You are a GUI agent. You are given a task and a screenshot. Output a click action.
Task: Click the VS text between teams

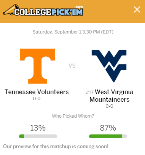tap(72, 66)
